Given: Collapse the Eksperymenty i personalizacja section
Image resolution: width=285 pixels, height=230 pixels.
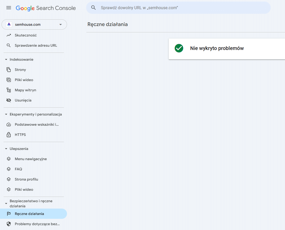Looking at the screenshot, I should point(6,114).
